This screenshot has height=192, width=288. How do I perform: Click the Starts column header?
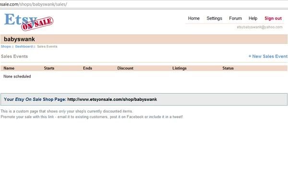click(x=49, y=68)
